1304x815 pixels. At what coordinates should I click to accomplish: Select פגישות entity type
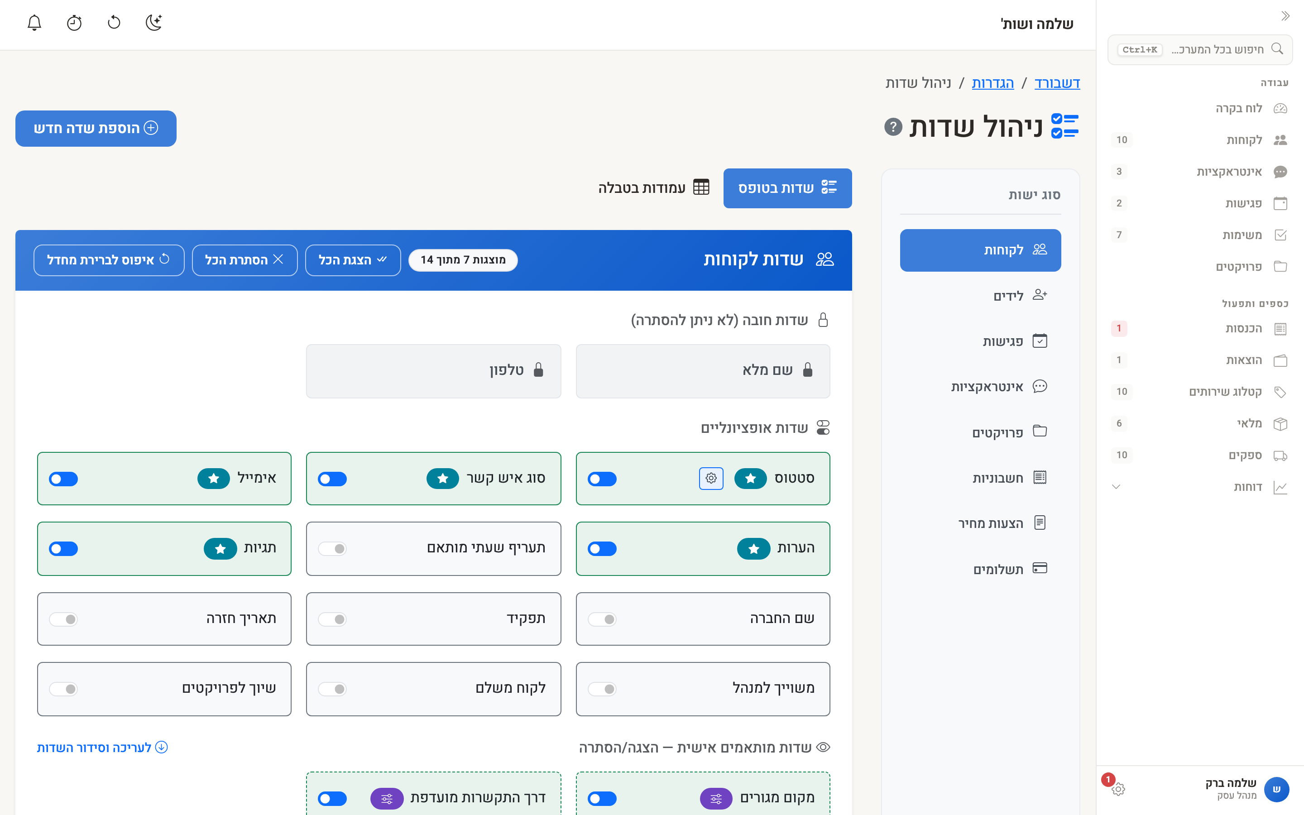pyautogui.click(x=980, y=341)
